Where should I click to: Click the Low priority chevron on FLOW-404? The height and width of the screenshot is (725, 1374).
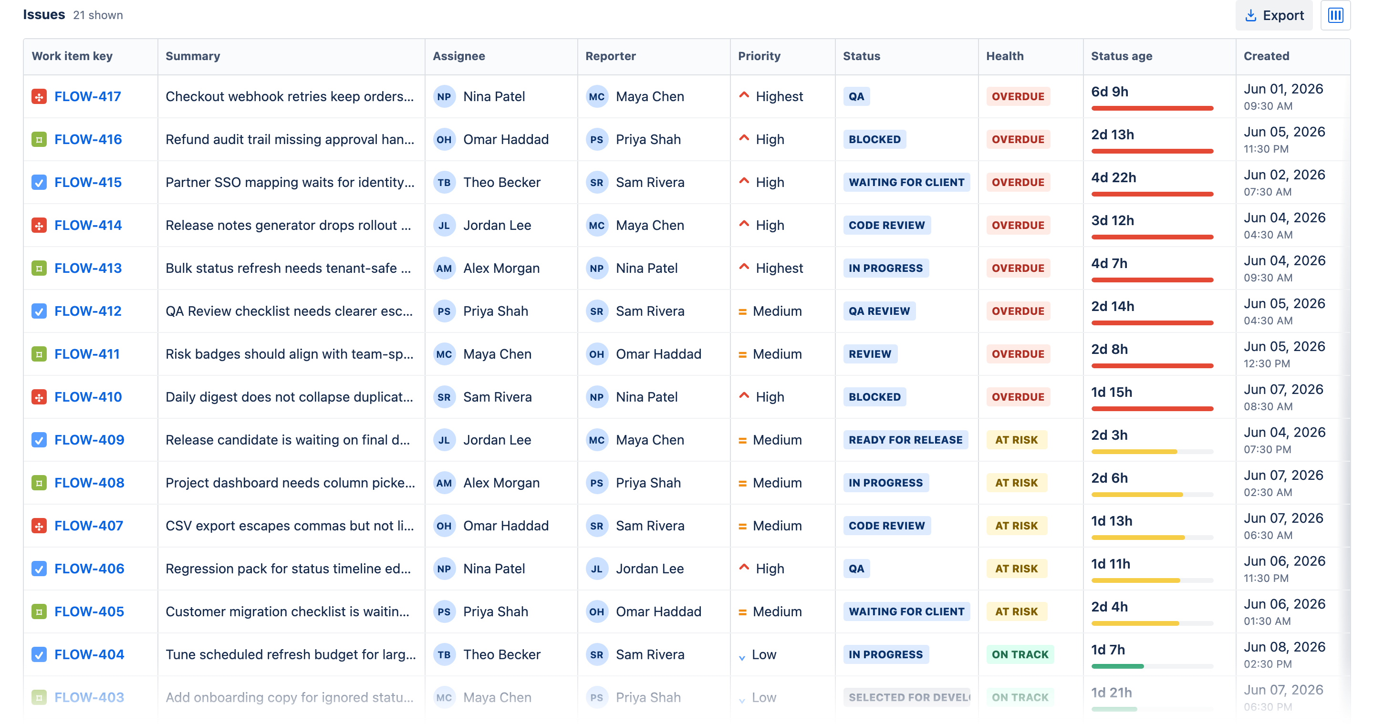[x=741, y=658]
